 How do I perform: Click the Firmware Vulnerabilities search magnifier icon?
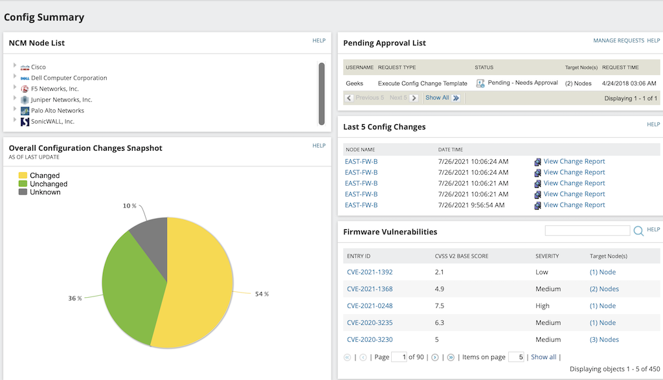point(638,230)
